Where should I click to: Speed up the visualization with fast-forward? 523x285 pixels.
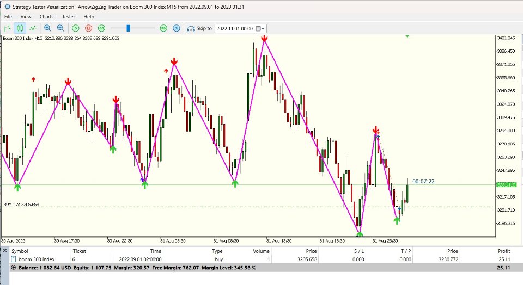pyautogui.click(x=163, y=28)
